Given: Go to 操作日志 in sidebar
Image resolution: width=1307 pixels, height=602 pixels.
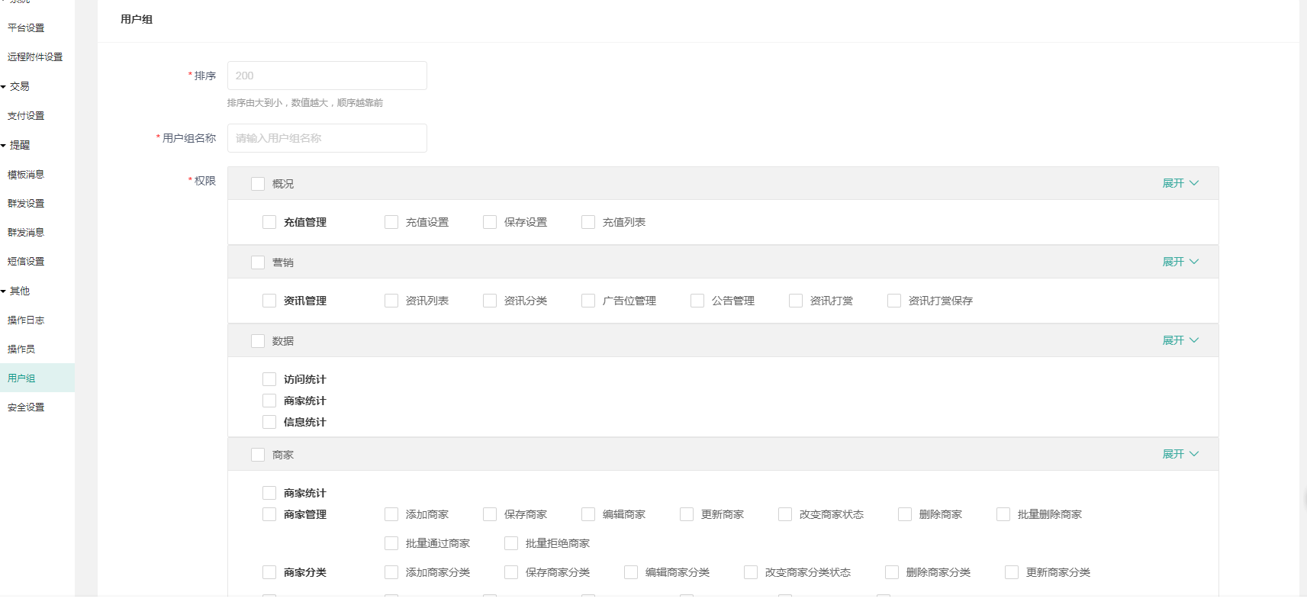Looking at the screenshot, I should click(26, 320).
